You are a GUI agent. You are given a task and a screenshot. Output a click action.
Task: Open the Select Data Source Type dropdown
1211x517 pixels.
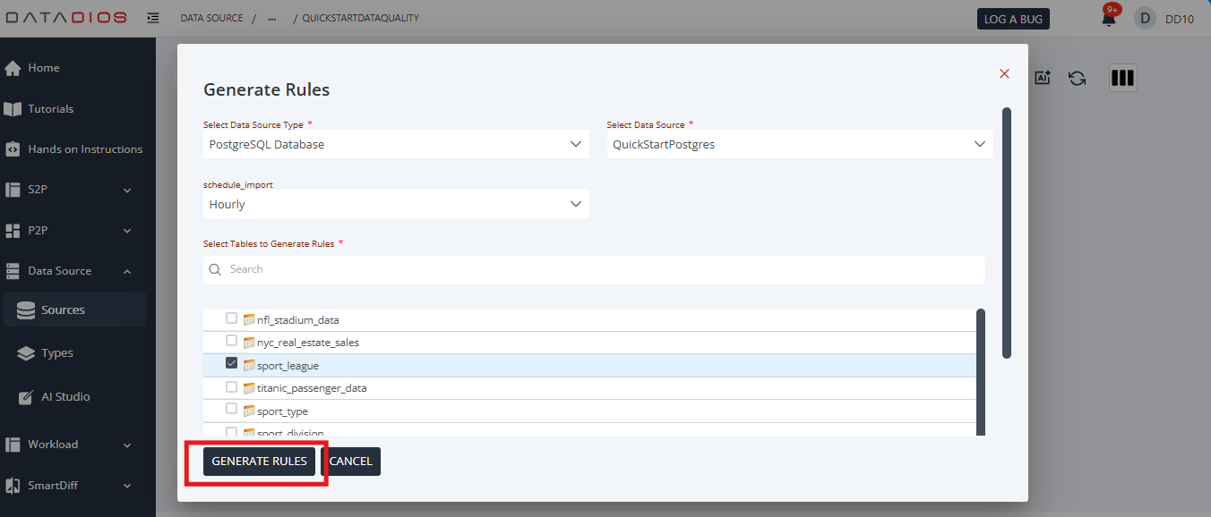click(396, 144)
